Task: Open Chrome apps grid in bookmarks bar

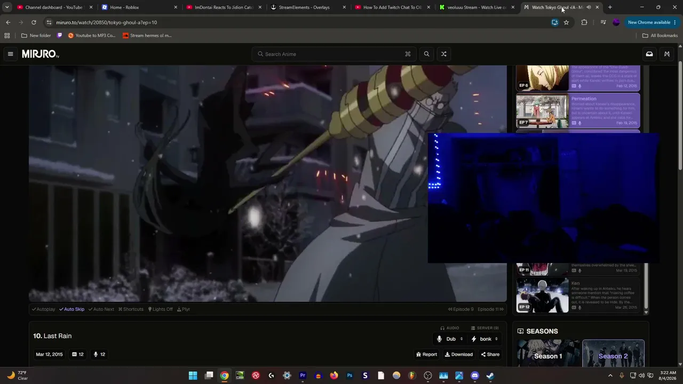Action: (x=7, y=36)
